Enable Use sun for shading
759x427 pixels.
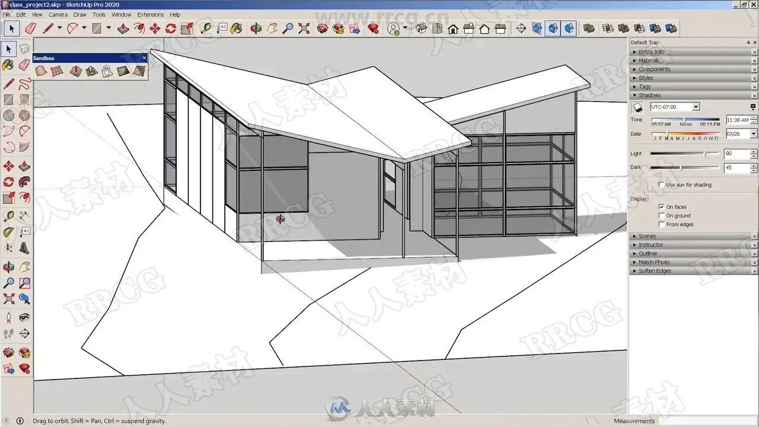point(662,185)
